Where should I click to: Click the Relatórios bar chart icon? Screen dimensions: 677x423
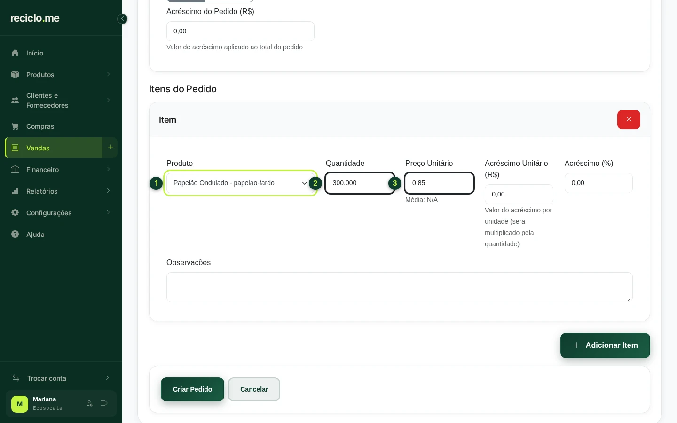pos(15,191)
